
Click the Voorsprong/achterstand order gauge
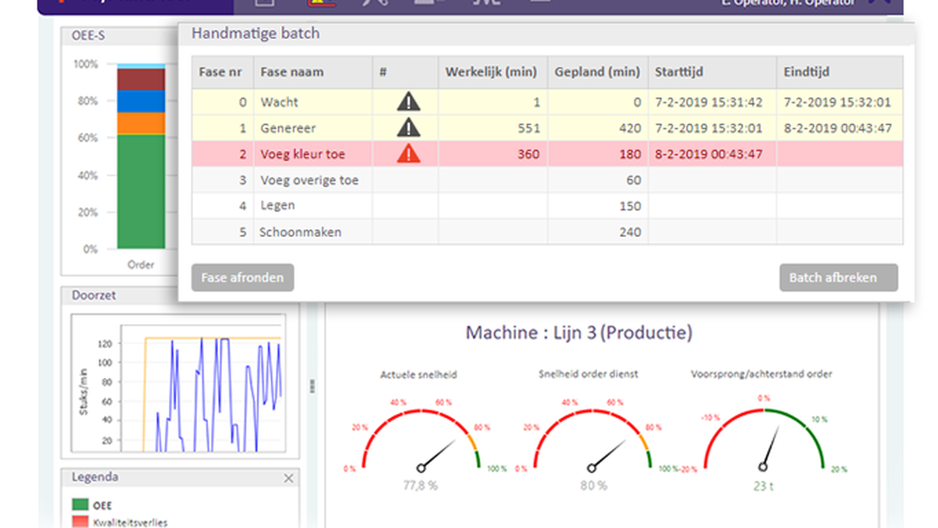(x=762, y=440)
